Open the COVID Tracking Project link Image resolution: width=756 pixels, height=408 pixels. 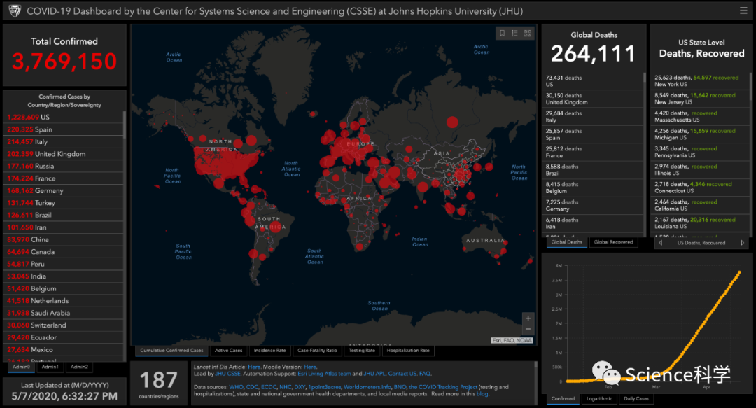(x=443, y=387)
